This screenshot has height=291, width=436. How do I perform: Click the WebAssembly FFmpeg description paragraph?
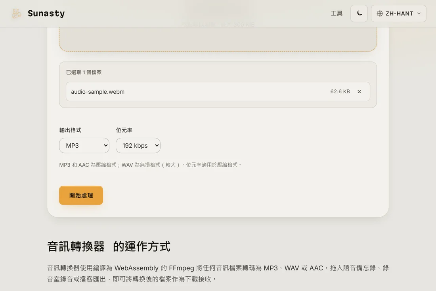218,273
